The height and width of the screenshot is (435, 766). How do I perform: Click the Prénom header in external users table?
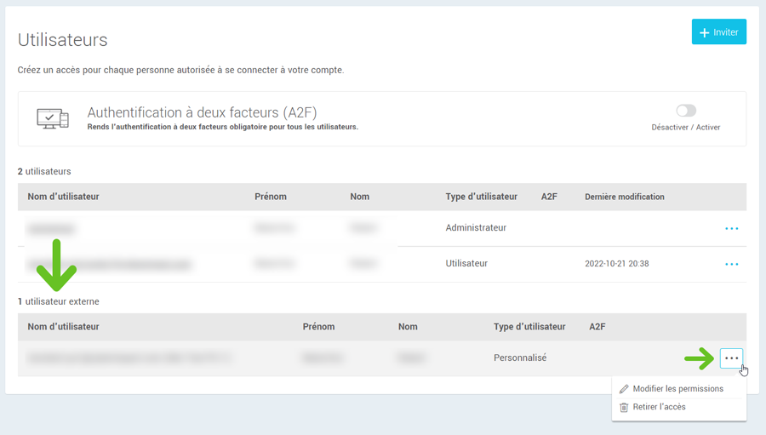[318, 327]
